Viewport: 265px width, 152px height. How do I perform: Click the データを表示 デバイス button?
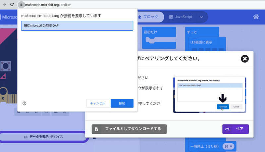coord(44,137)
